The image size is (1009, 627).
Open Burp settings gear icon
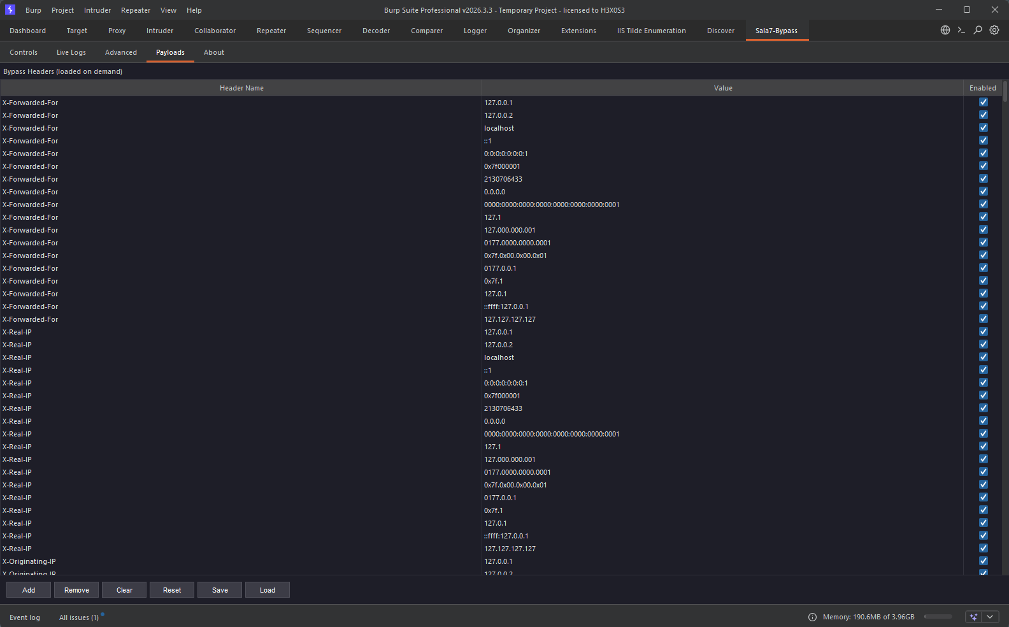994,30
